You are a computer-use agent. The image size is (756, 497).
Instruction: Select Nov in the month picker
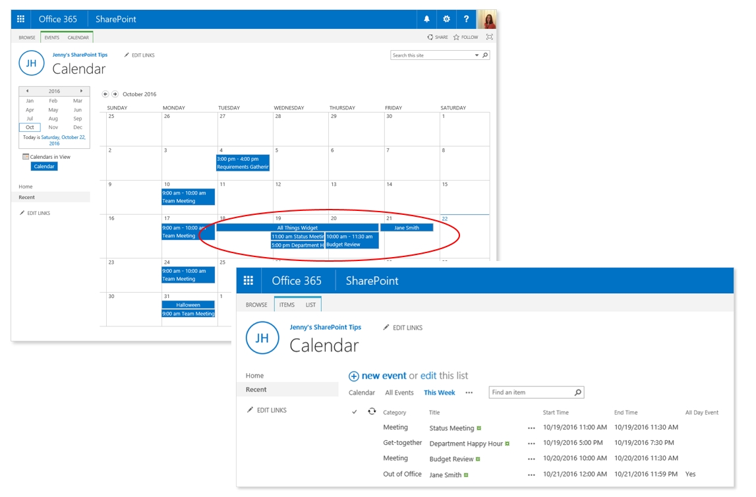click(53, 127)
